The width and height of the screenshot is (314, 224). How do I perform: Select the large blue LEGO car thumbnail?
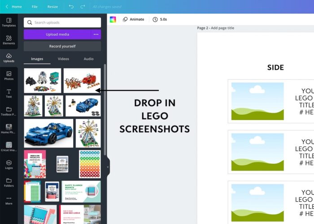48,133
